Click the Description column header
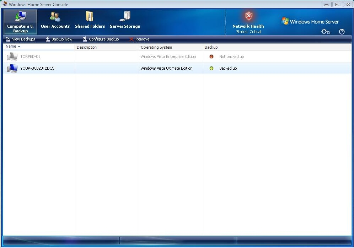Image resolution: width=354 pixels, height=248 pixels. click(87, 47)
